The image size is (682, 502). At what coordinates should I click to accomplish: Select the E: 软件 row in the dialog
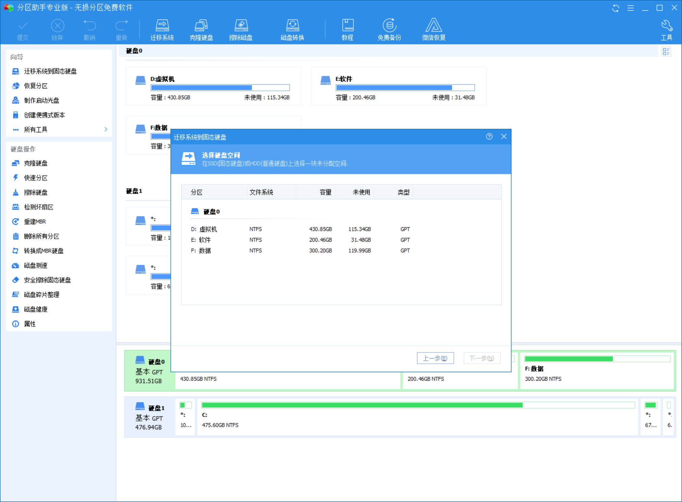[x=300, y=240]
